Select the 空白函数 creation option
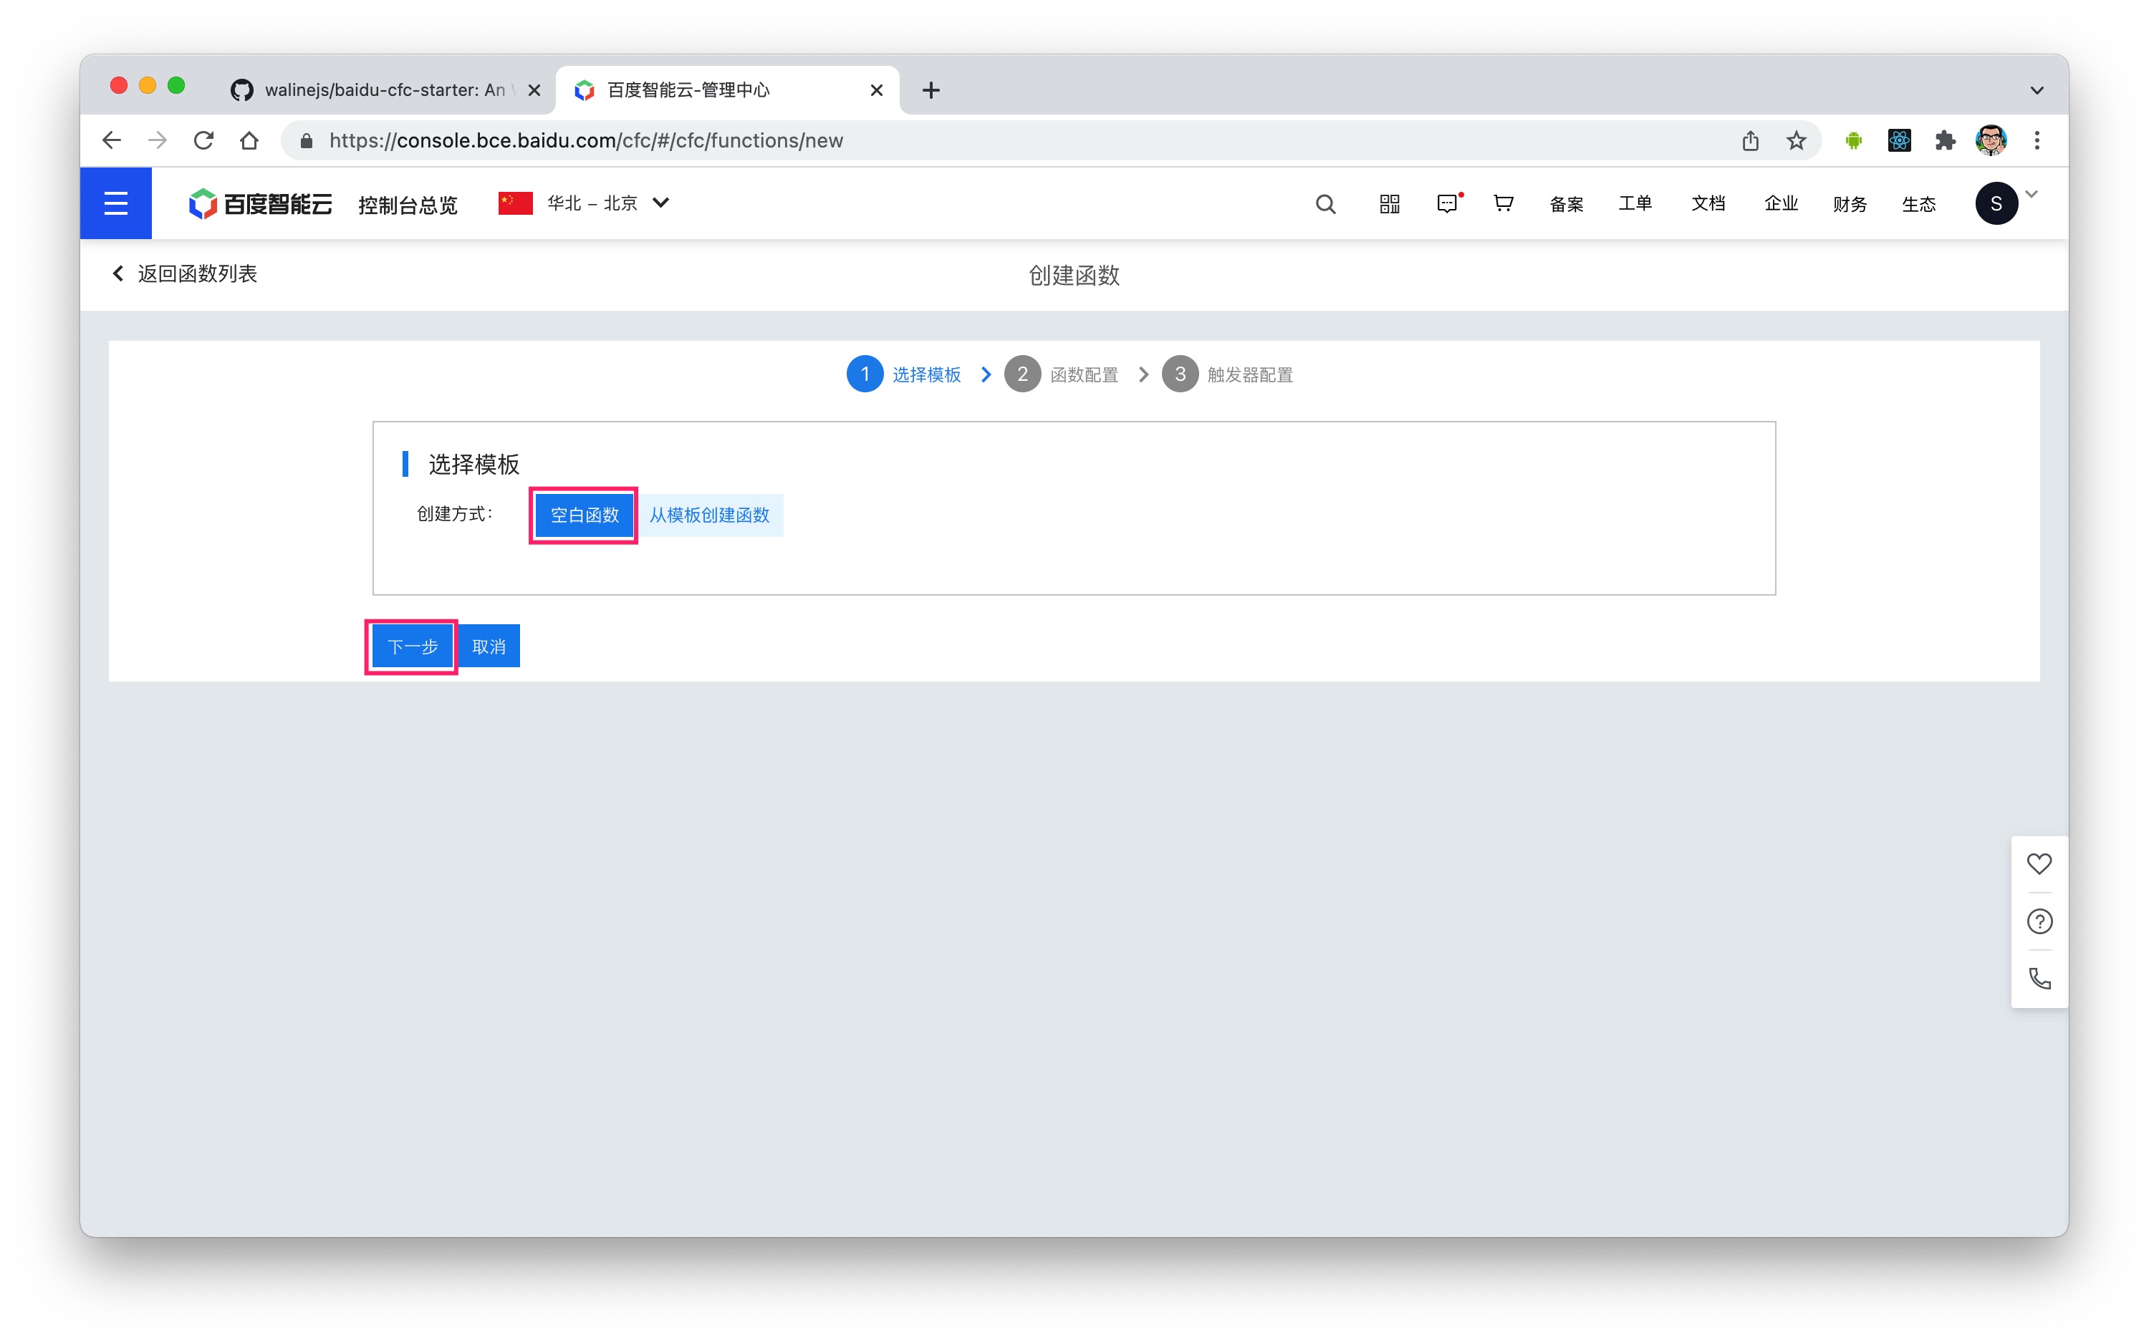2149x1343 pixels. (x=582, y=514)
